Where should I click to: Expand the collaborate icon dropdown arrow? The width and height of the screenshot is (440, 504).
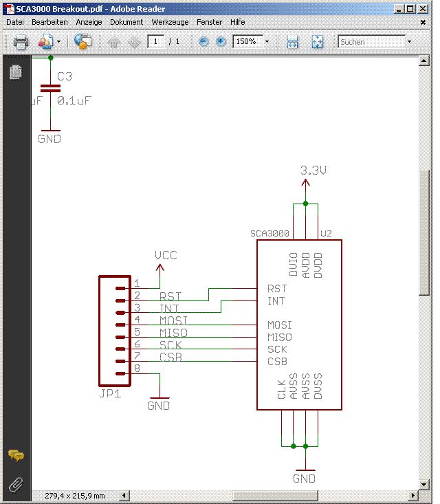click(x=58, y=41)
